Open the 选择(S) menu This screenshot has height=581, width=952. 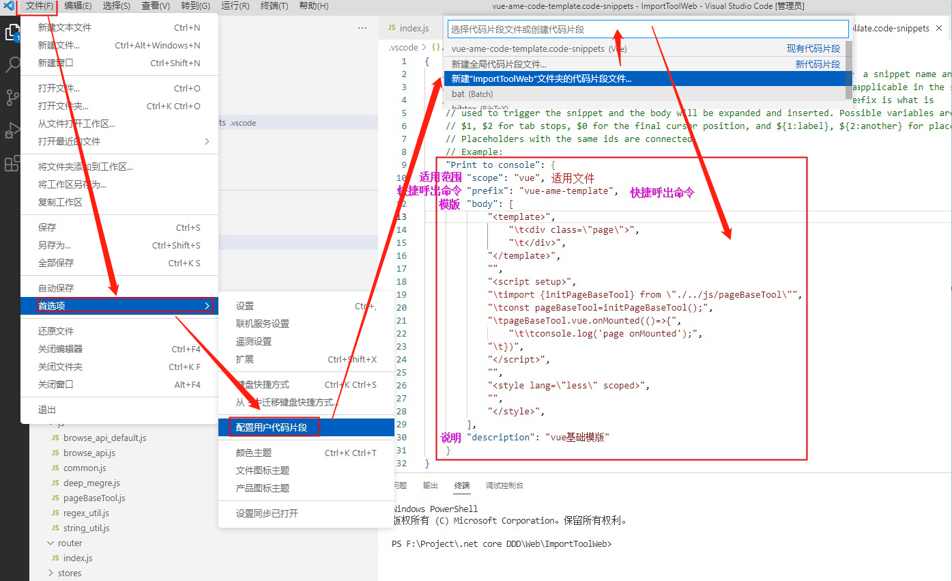click(x=117, y=6)
